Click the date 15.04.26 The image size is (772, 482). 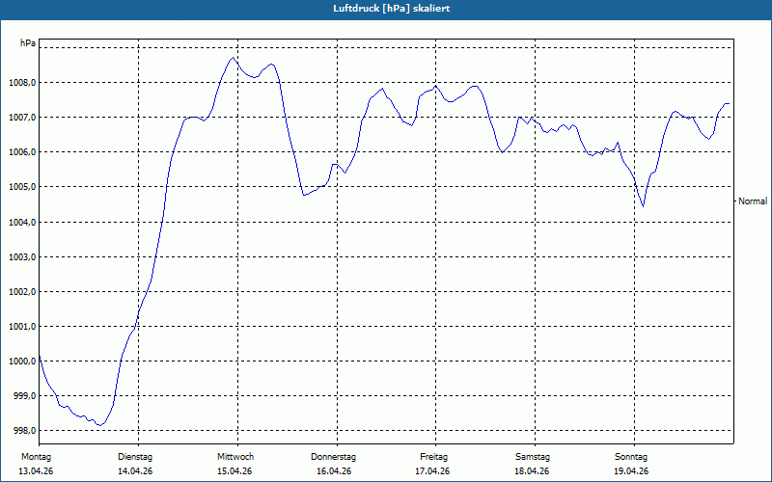[x=234, y=471]
